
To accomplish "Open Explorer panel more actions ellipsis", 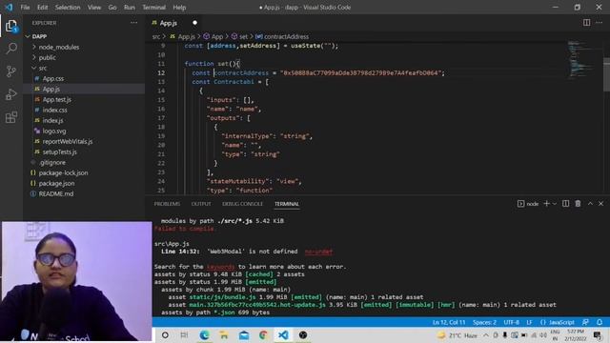I will point(133,23).
